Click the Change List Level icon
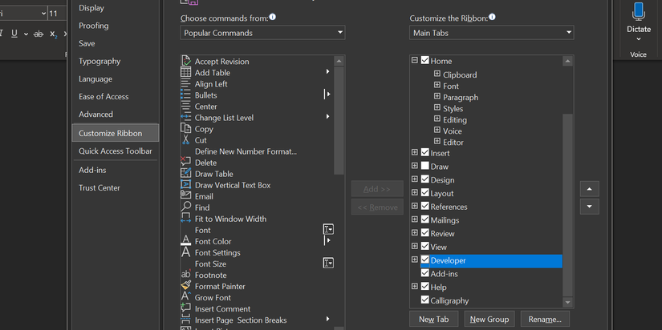The height and width of the screenshot is (330, 662). (x=186, y=118)
